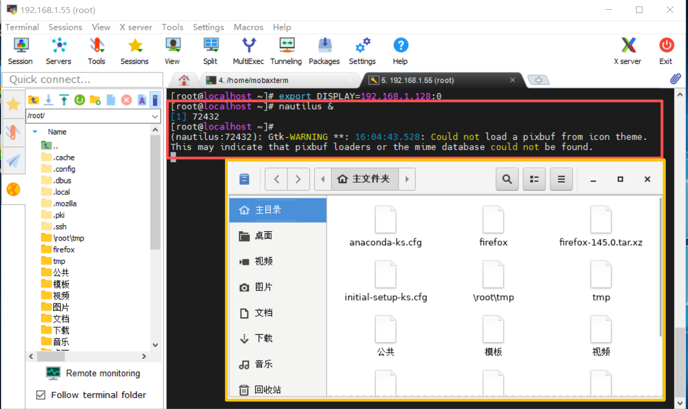The height and width of the screenshot is (409, 688).
Task: Create new file in SFTP browser
Action: [x=111, y=100]
